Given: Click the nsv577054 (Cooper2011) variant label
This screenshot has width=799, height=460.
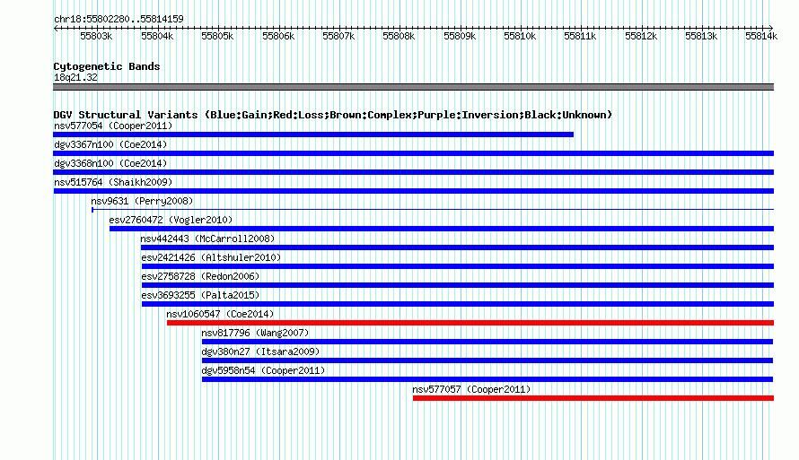Looking at the screenshot, I should (x=113, y=126).
